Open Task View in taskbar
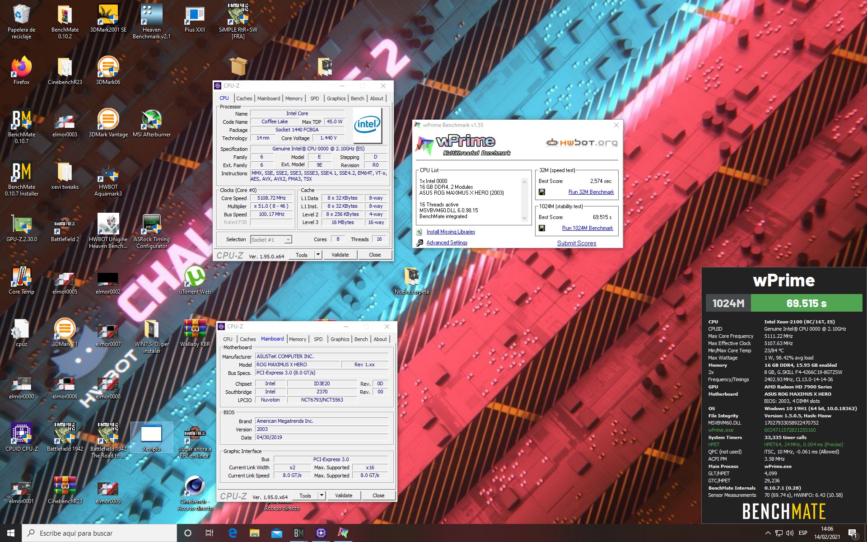Viewport: 867px width, 542px height. (210, 533)
